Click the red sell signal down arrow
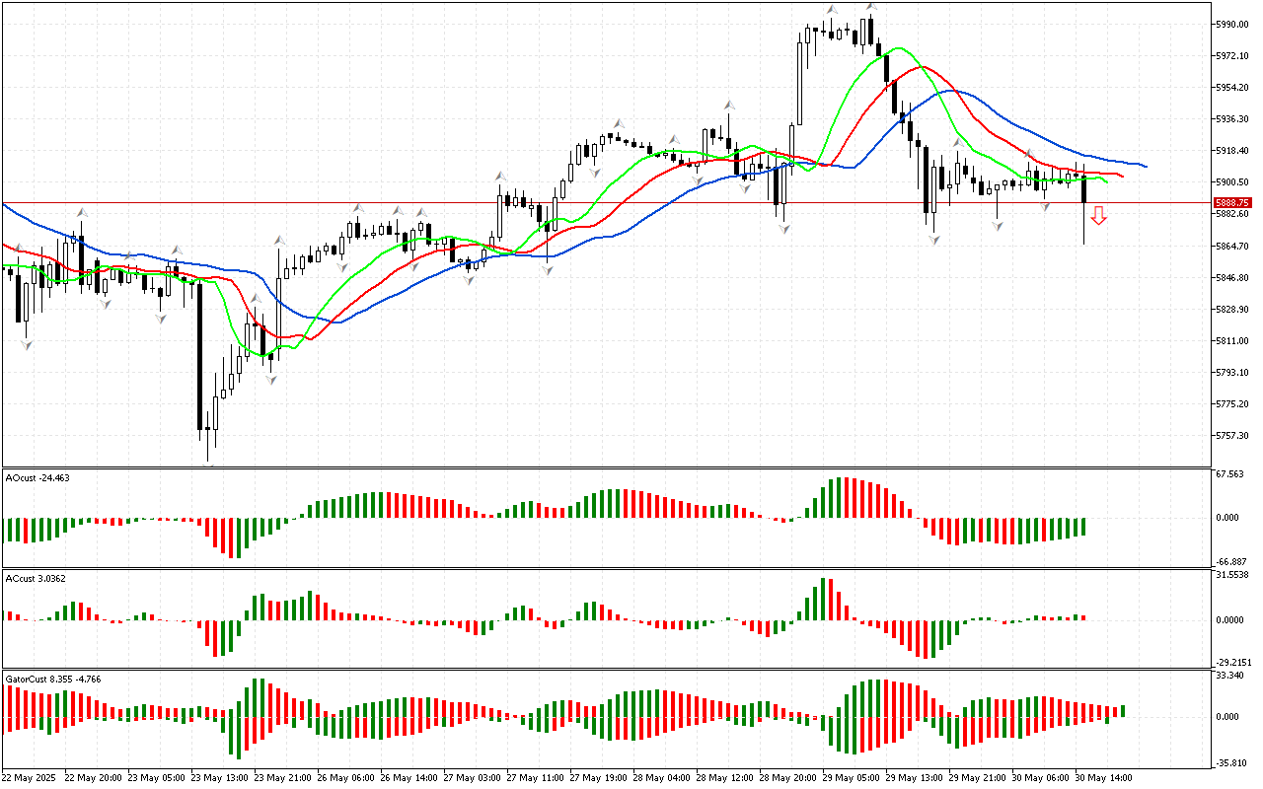1263x789 pixels. tap(1098, 216)
